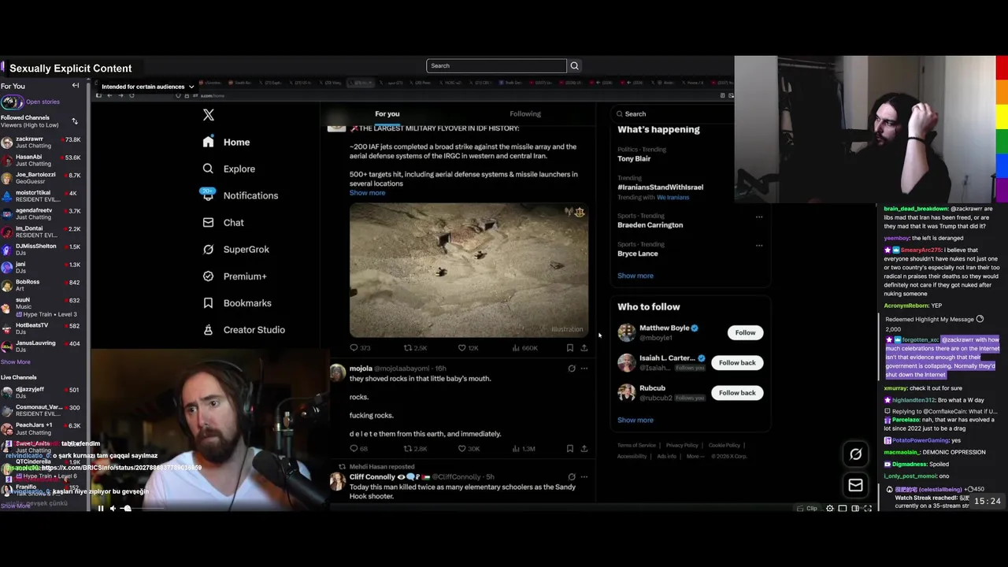Collapse the For You sidebar

[x=76, y=86]
